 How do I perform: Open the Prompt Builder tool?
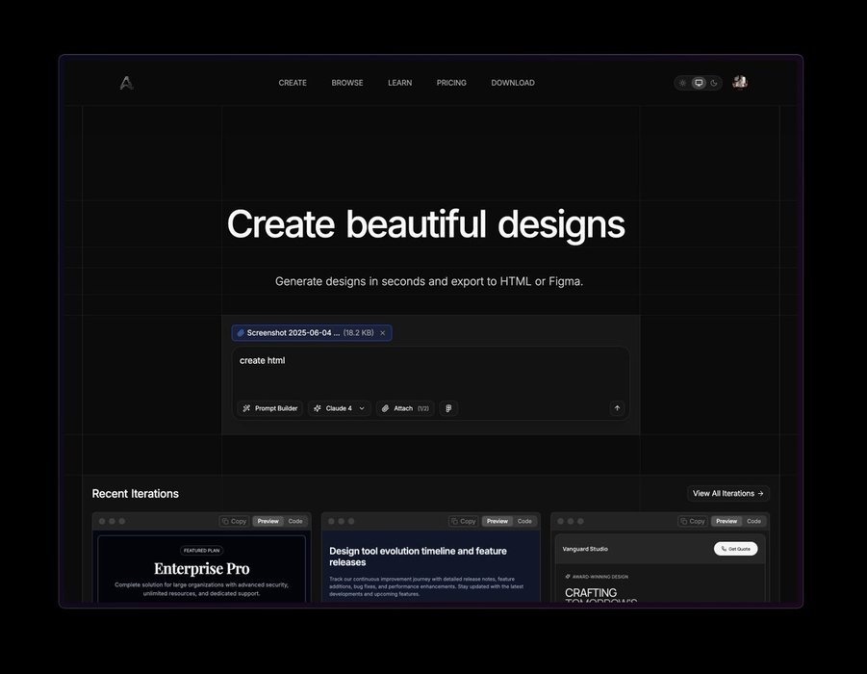269,408
